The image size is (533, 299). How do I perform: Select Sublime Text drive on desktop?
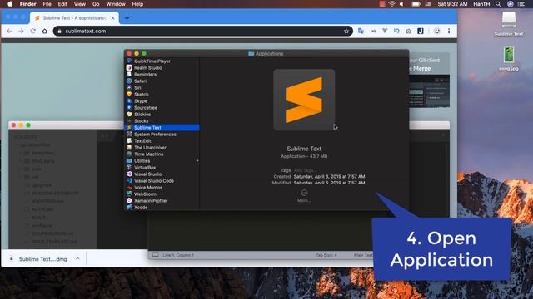(x=509, y=24)
